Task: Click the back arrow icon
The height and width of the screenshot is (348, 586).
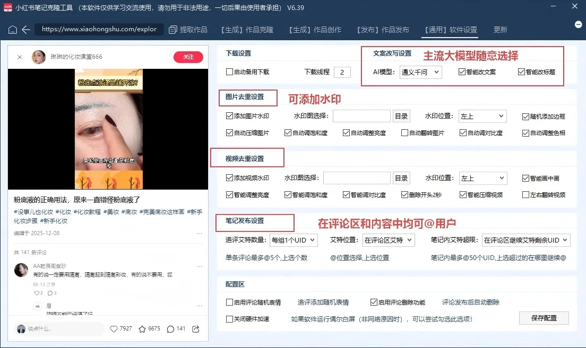Action: click(26, 30)
